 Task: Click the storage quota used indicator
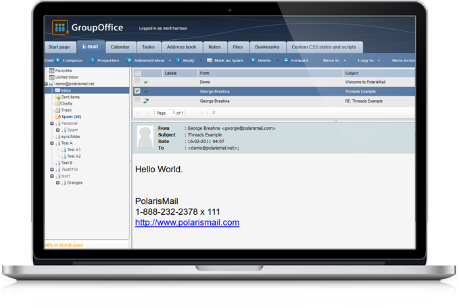pos(64,245)
